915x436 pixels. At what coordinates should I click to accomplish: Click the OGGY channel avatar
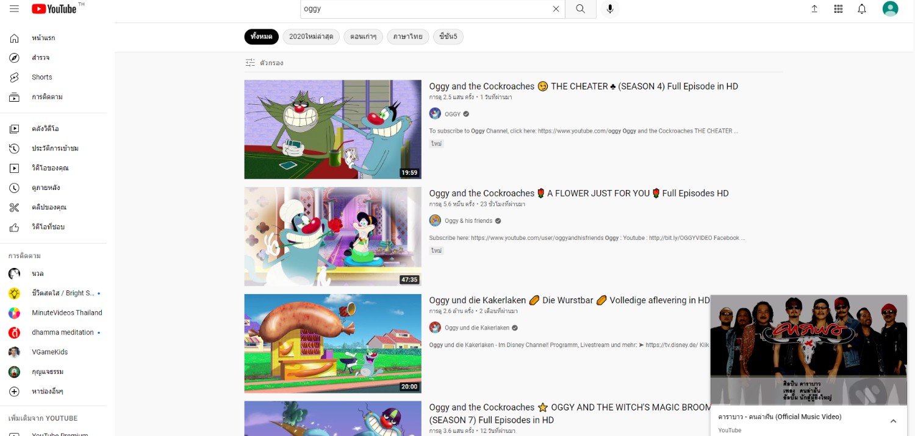pyautogui.click(x=435, y=113)
